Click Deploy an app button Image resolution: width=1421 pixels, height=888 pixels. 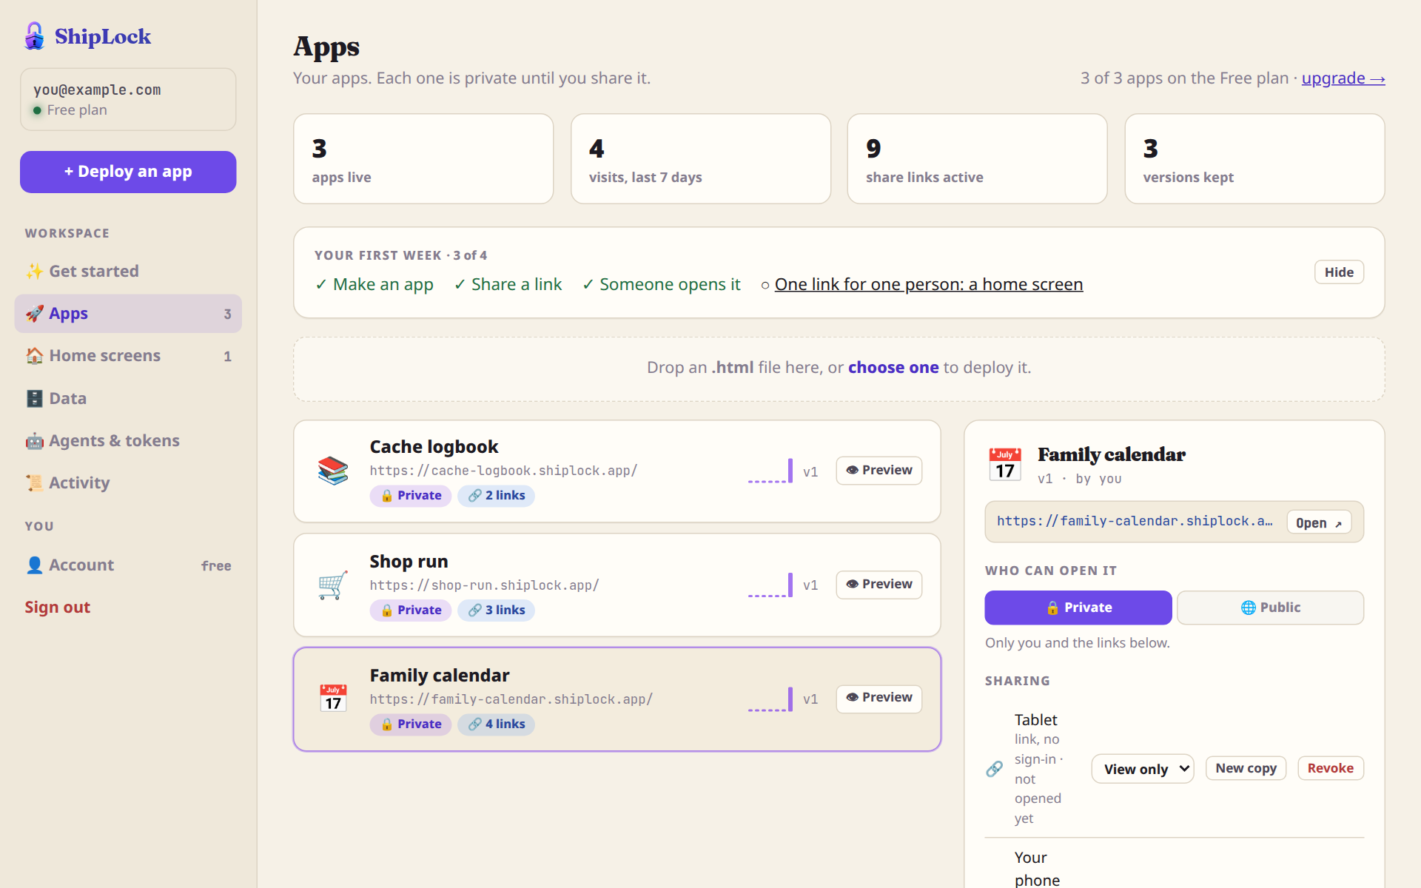[x=128, y=172]
